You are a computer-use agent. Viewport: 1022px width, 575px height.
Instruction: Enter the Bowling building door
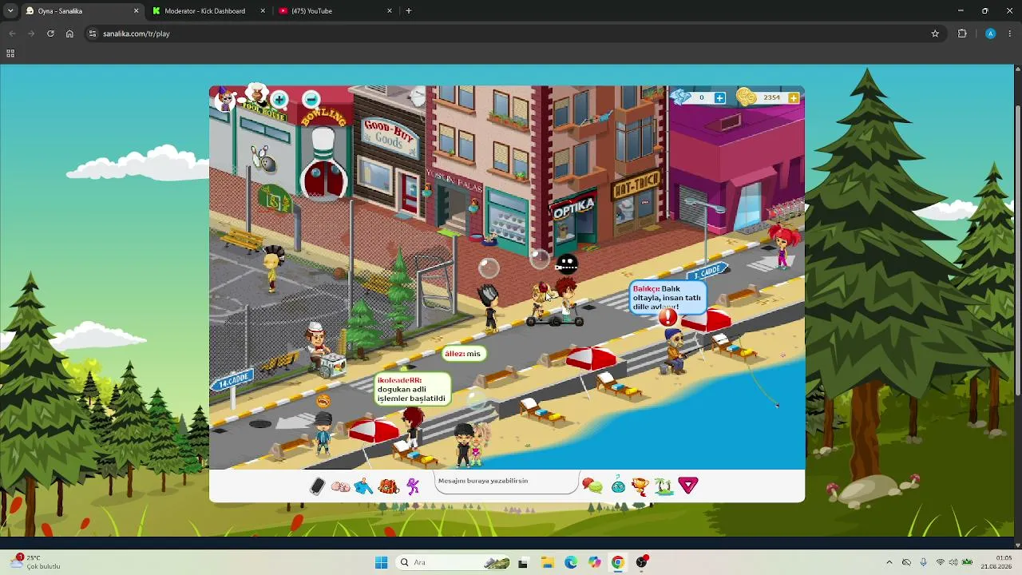(323, 180)
